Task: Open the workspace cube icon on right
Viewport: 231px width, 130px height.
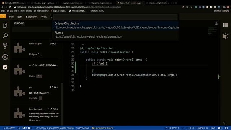Action: [x=226, y=36]
